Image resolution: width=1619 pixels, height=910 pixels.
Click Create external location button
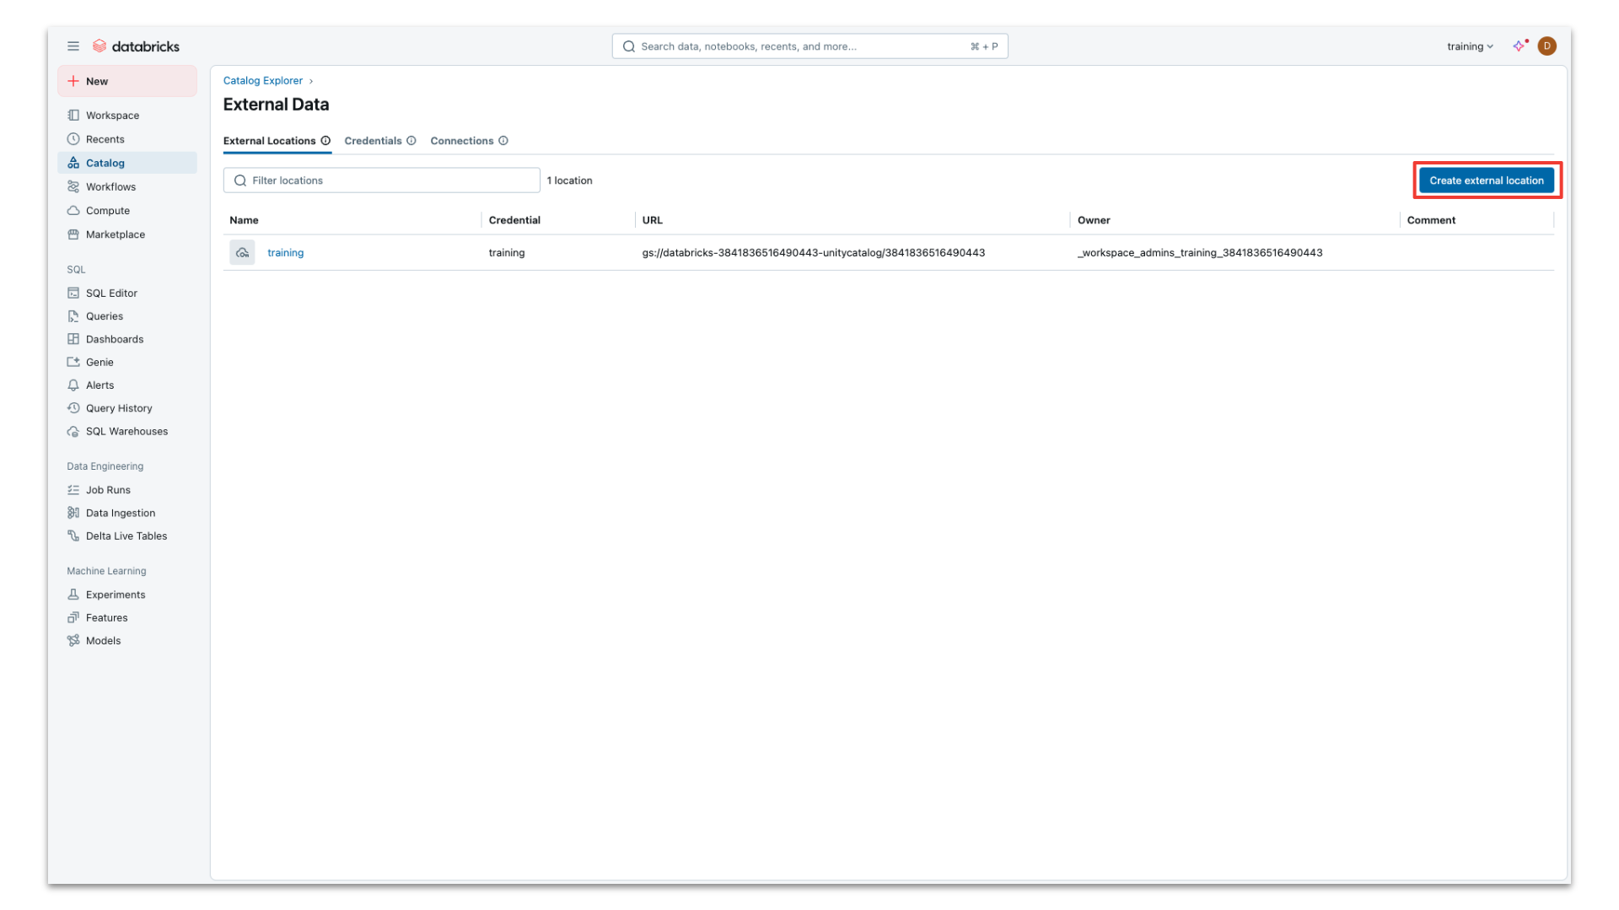[x=1486, y=180]
